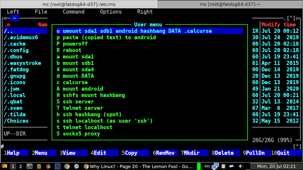The image size is (303, 170).
Task: Click the 1Help function key button
Action: [16, 153]
